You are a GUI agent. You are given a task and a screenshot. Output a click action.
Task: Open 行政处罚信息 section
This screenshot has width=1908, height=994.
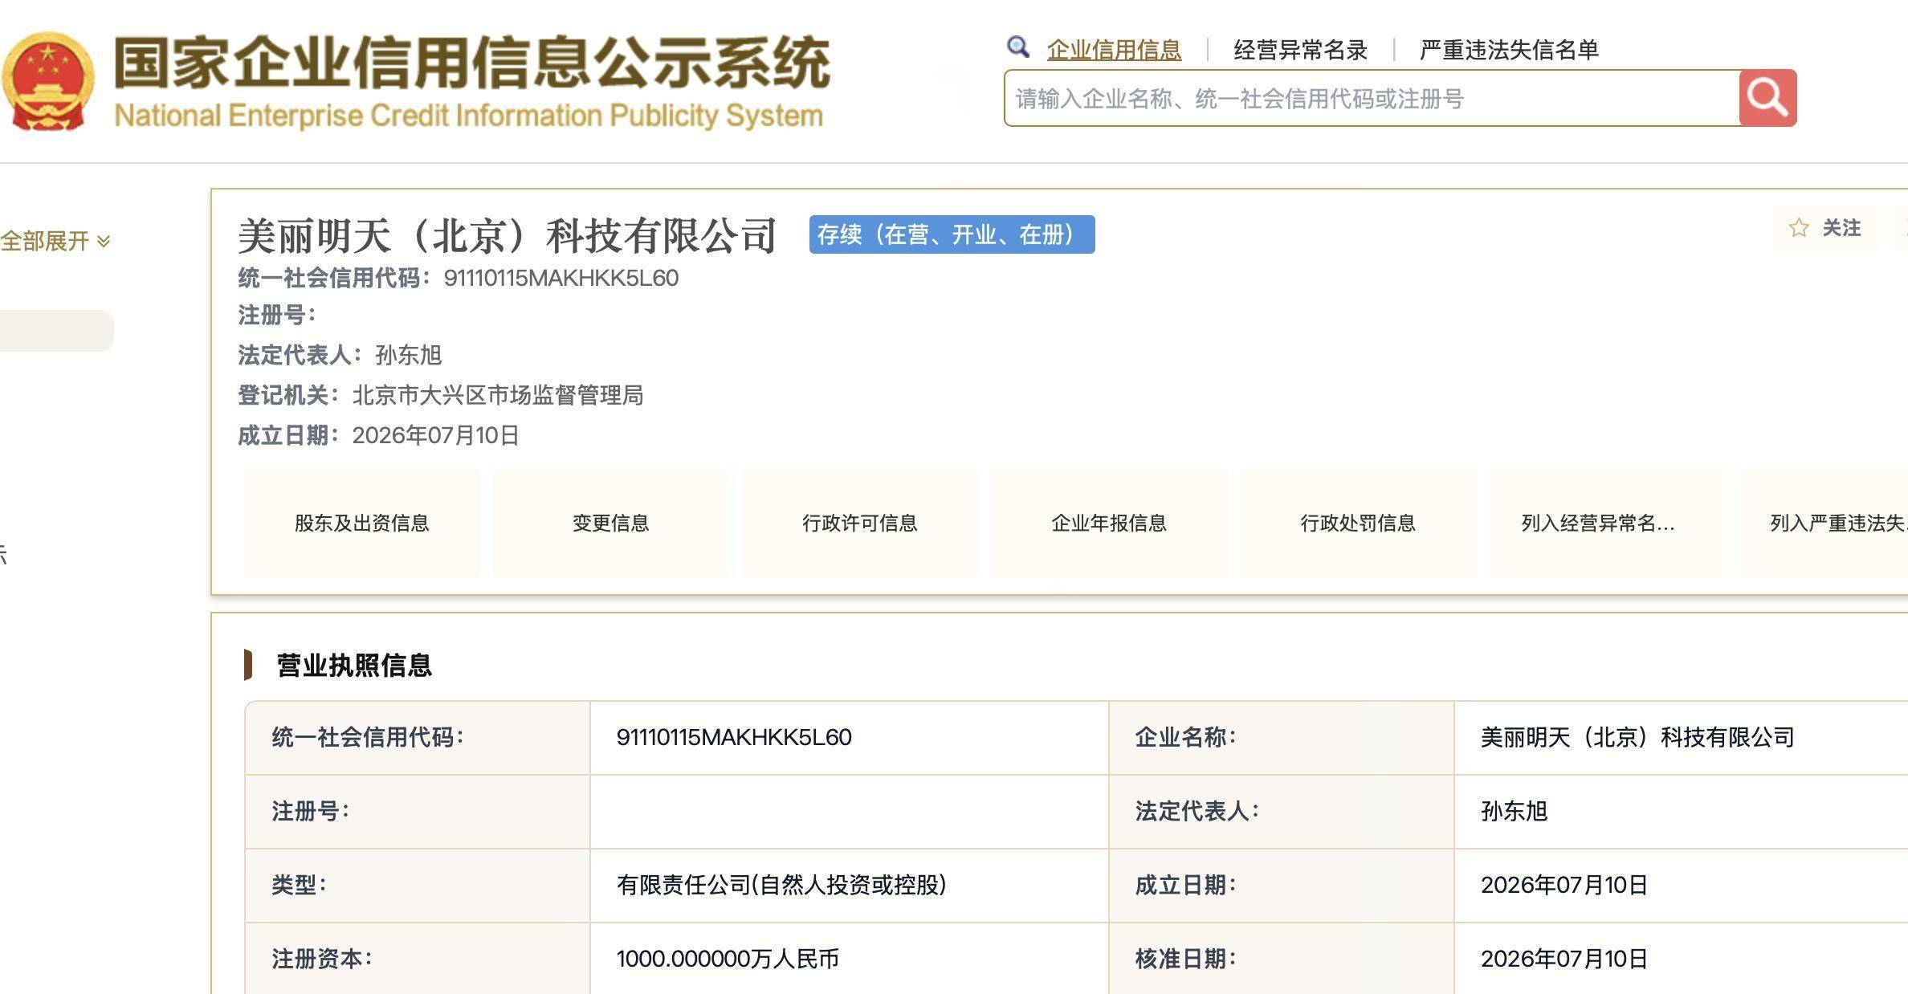(1358, 523)
